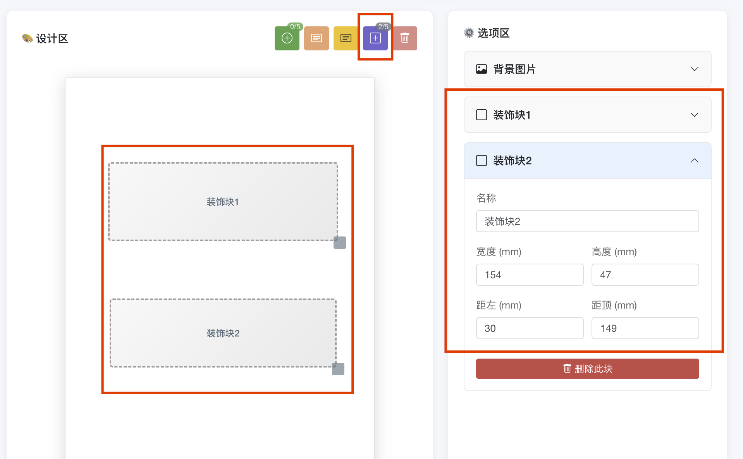Screen dimensions: 743x459
Task: Click the green add circle-plus toolbar button
Action: pyautogui.click(x=287, y=38)
